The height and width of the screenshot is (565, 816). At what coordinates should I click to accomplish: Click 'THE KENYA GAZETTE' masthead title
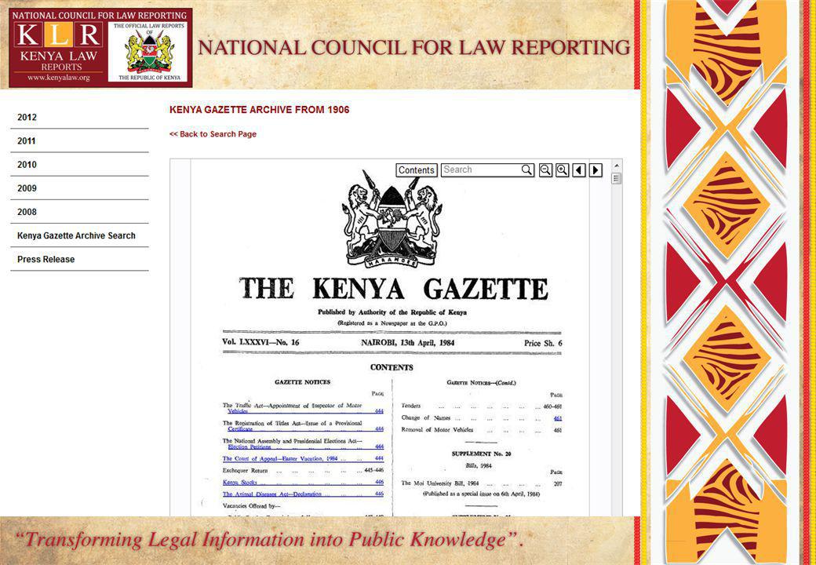click(393, 289)
